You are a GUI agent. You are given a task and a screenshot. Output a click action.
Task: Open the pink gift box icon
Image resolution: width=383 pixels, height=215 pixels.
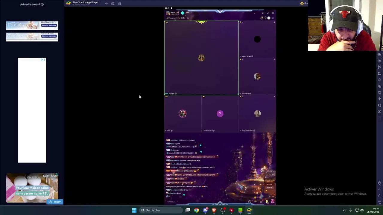pos(272,202)
